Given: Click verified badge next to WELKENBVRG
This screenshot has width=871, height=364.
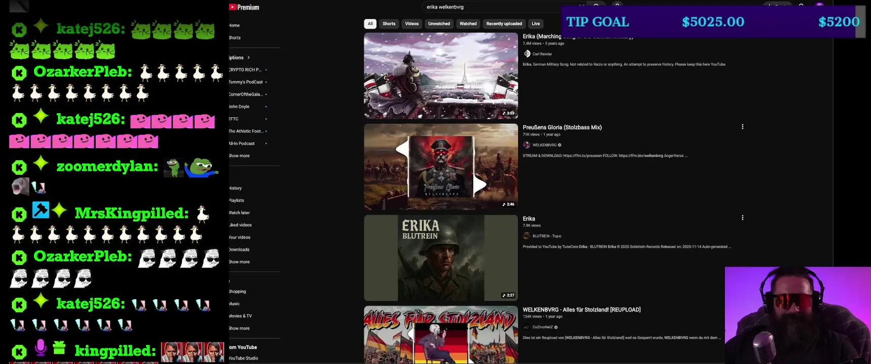Looking at the screenshot, I should [559, 145].
